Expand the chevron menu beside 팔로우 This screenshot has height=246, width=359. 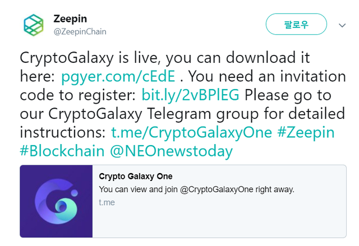pyautogui.click(x=342, y=25)
